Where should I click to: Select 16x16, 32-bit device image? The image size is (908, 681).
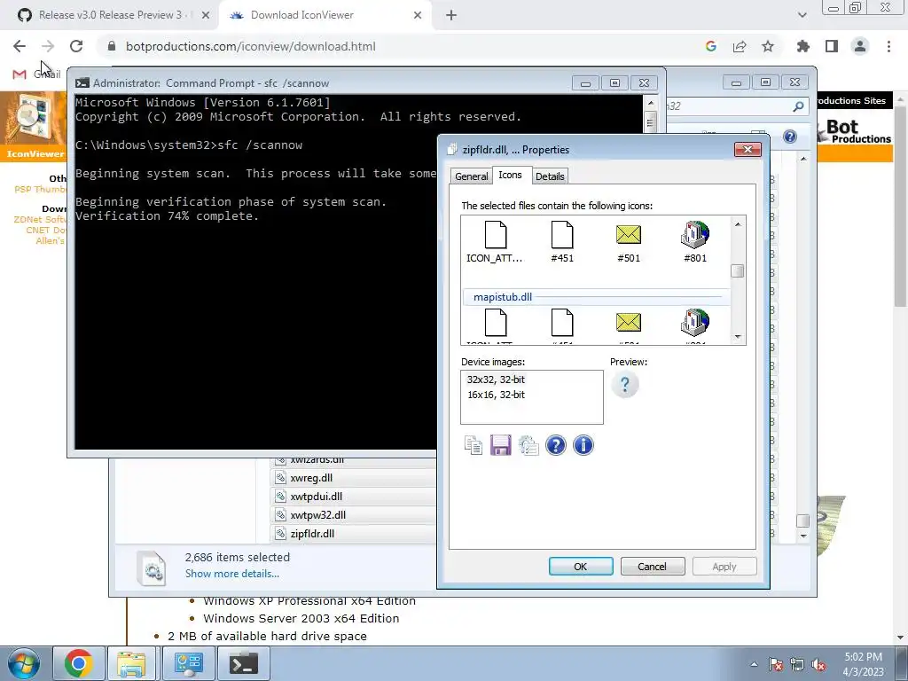click(x=496, y=395)
